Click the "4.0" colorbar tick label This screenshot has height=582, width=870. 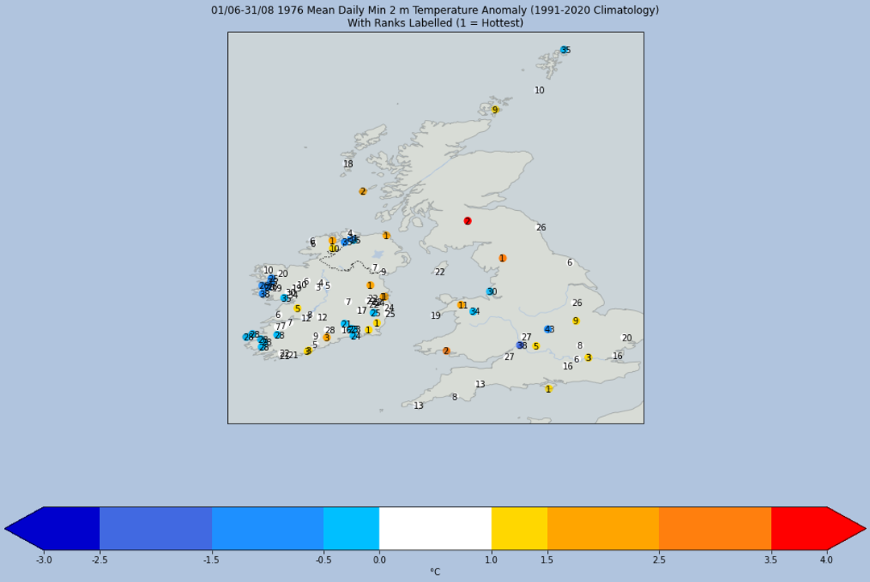tap(826, 559)
